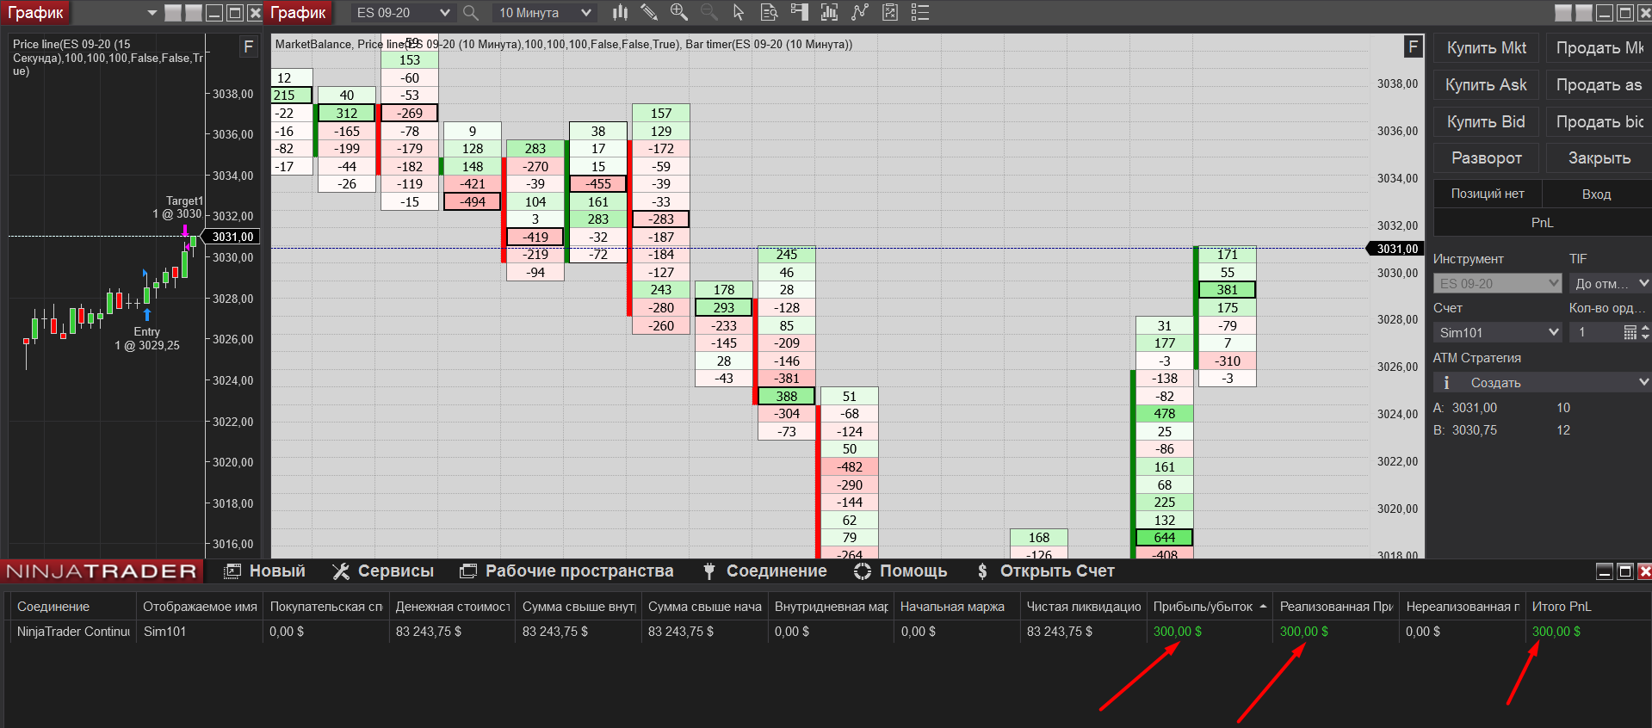Image resolution: width=1652 pixels, height=728 pixels.
Task: Click the instrument search magnifier icon
Action: (471, 13)
